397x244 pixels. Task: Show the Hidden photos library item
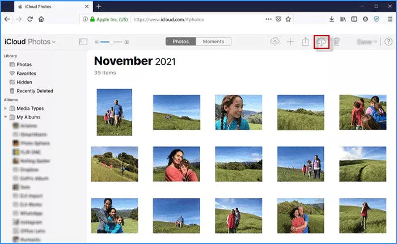click(x=24, y=82)
